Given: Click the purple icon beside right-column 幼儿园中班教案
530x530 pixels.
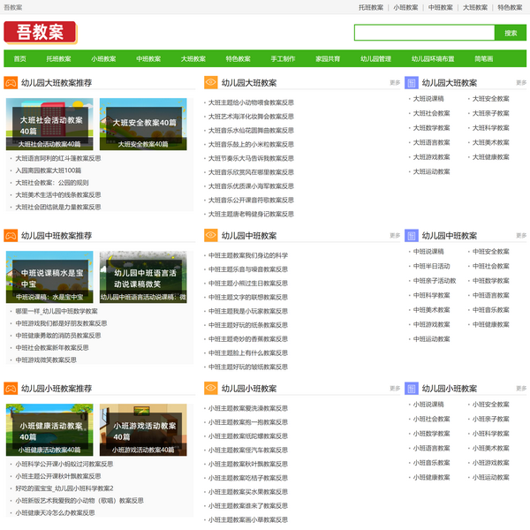Looking at the screenshot, I should 411,236.
